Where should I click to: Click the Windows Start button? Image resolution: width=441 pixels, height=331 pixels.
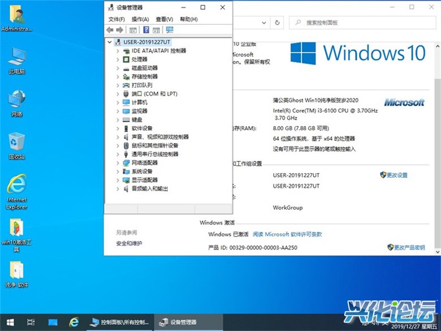coord(10,322)
